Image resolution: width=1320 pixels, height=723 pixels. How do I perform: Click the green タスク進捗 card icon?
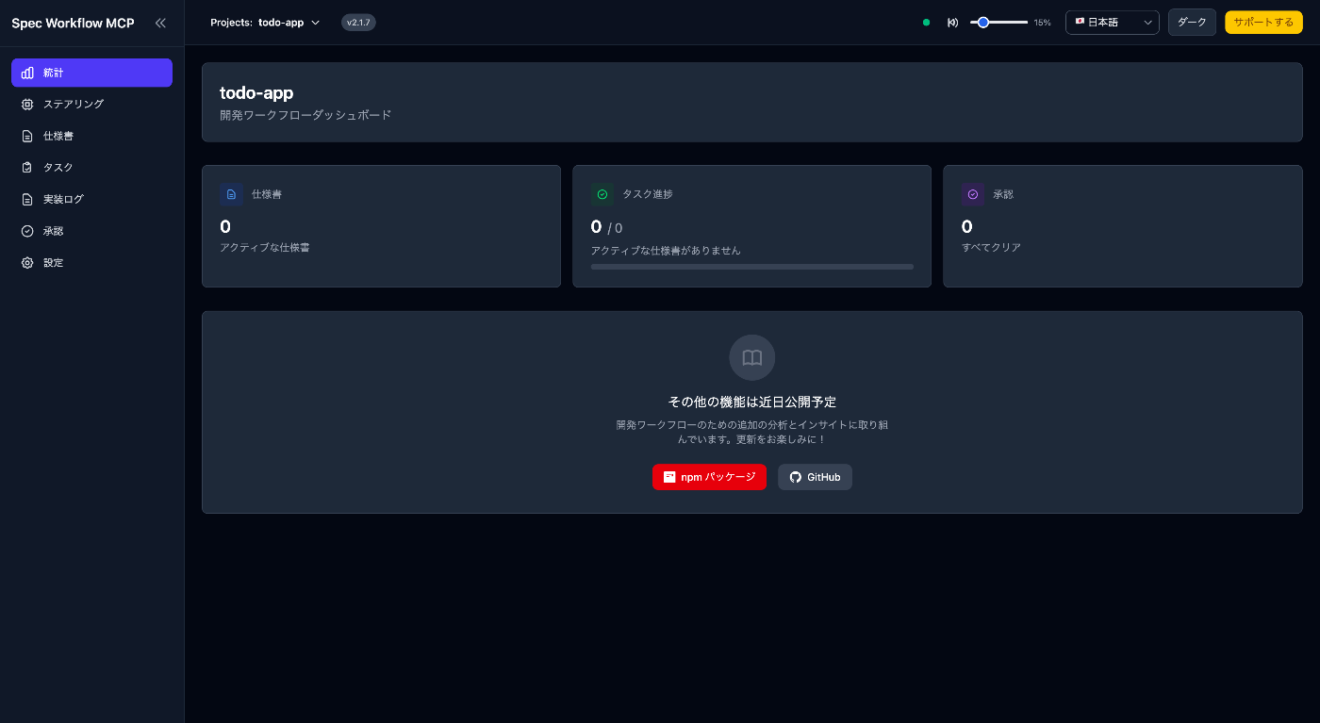point(602,194)
